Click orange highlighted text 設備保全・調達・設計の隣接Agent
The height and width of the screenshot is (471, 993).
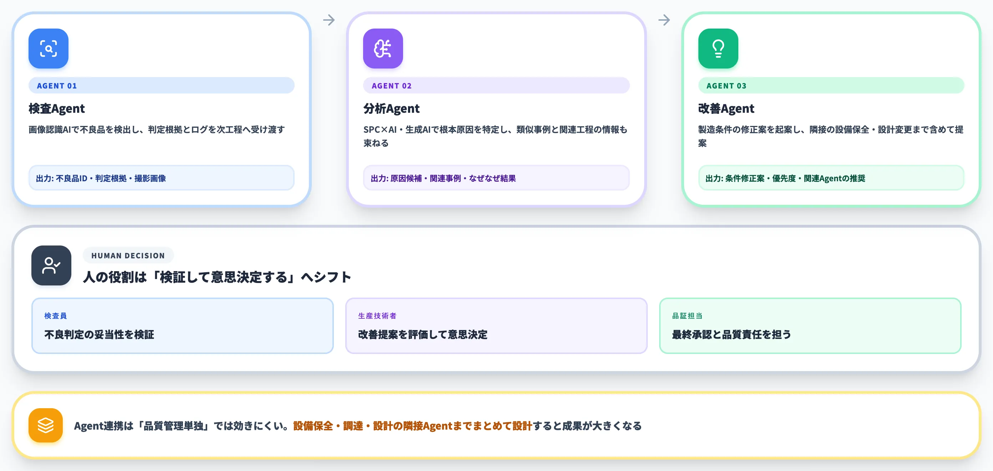(372, 426)
